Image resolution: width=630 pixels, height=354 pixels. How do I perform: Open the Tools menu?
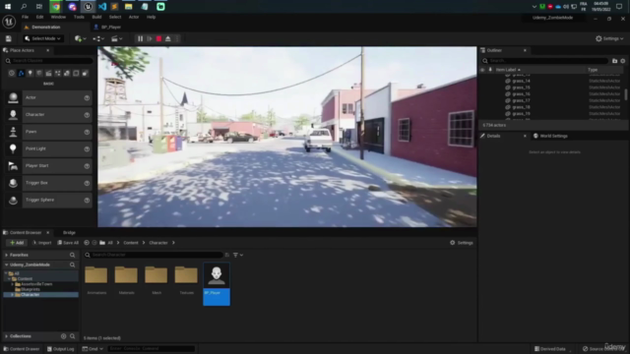(79, 17)
